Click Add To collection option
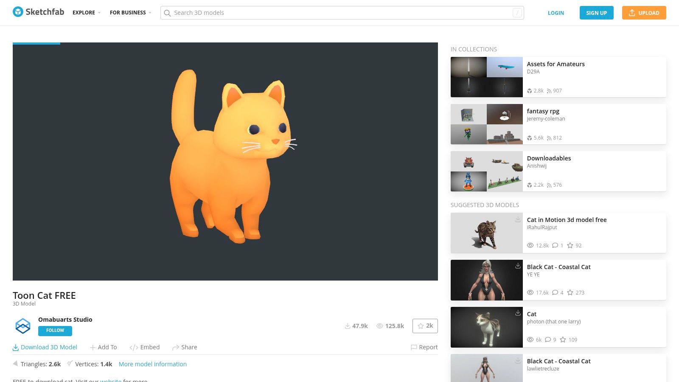679x382 pixels. pyautogui.click(x=104, y=347)
